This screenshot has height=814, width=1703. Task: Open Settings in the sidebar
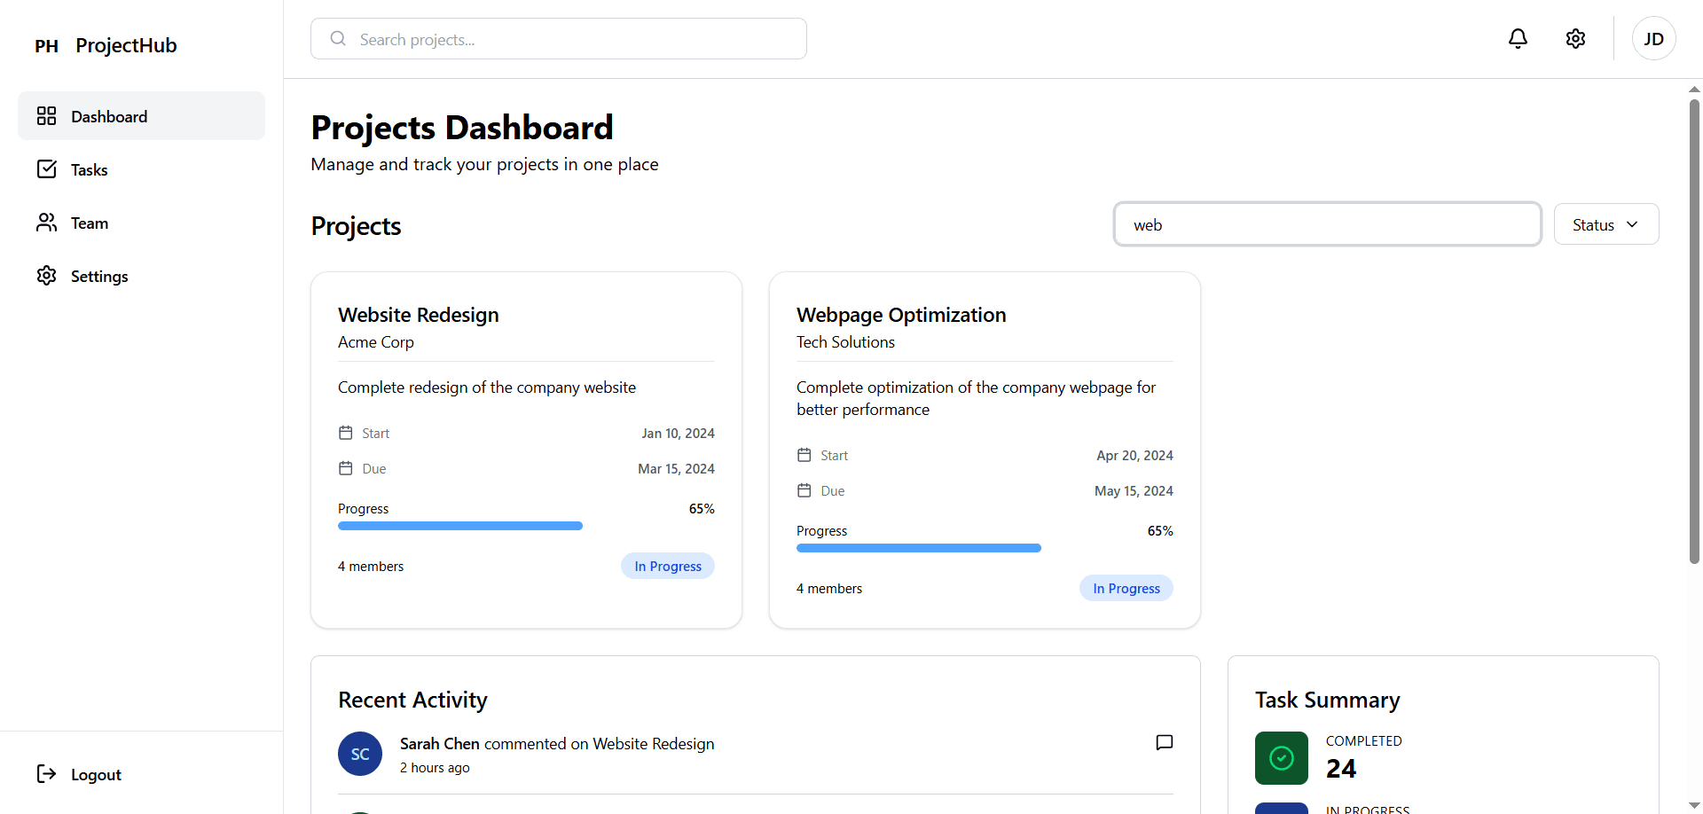[141, 276]
